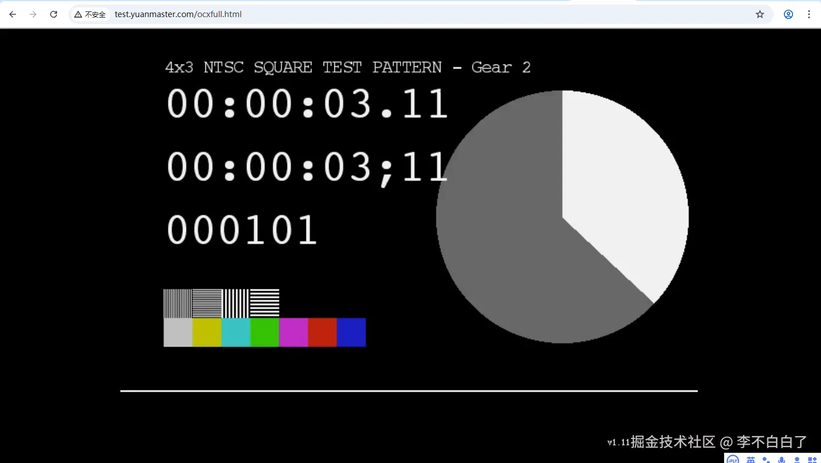Reload the current page
Viewport: 821px width, 463px height.
(x=53, y=14)
